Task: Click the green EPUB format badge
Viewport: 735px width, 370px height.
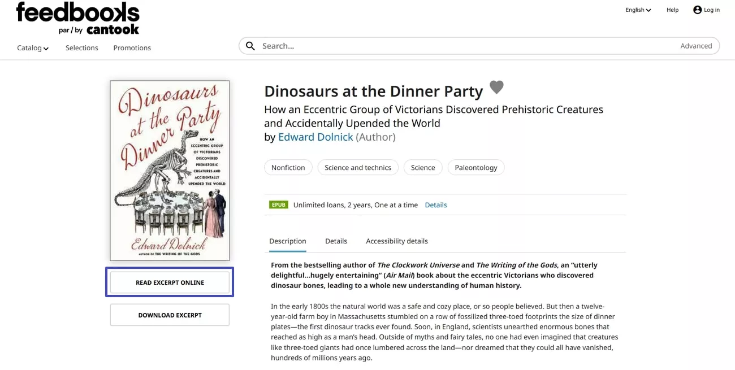Action: tap(279, 205)
